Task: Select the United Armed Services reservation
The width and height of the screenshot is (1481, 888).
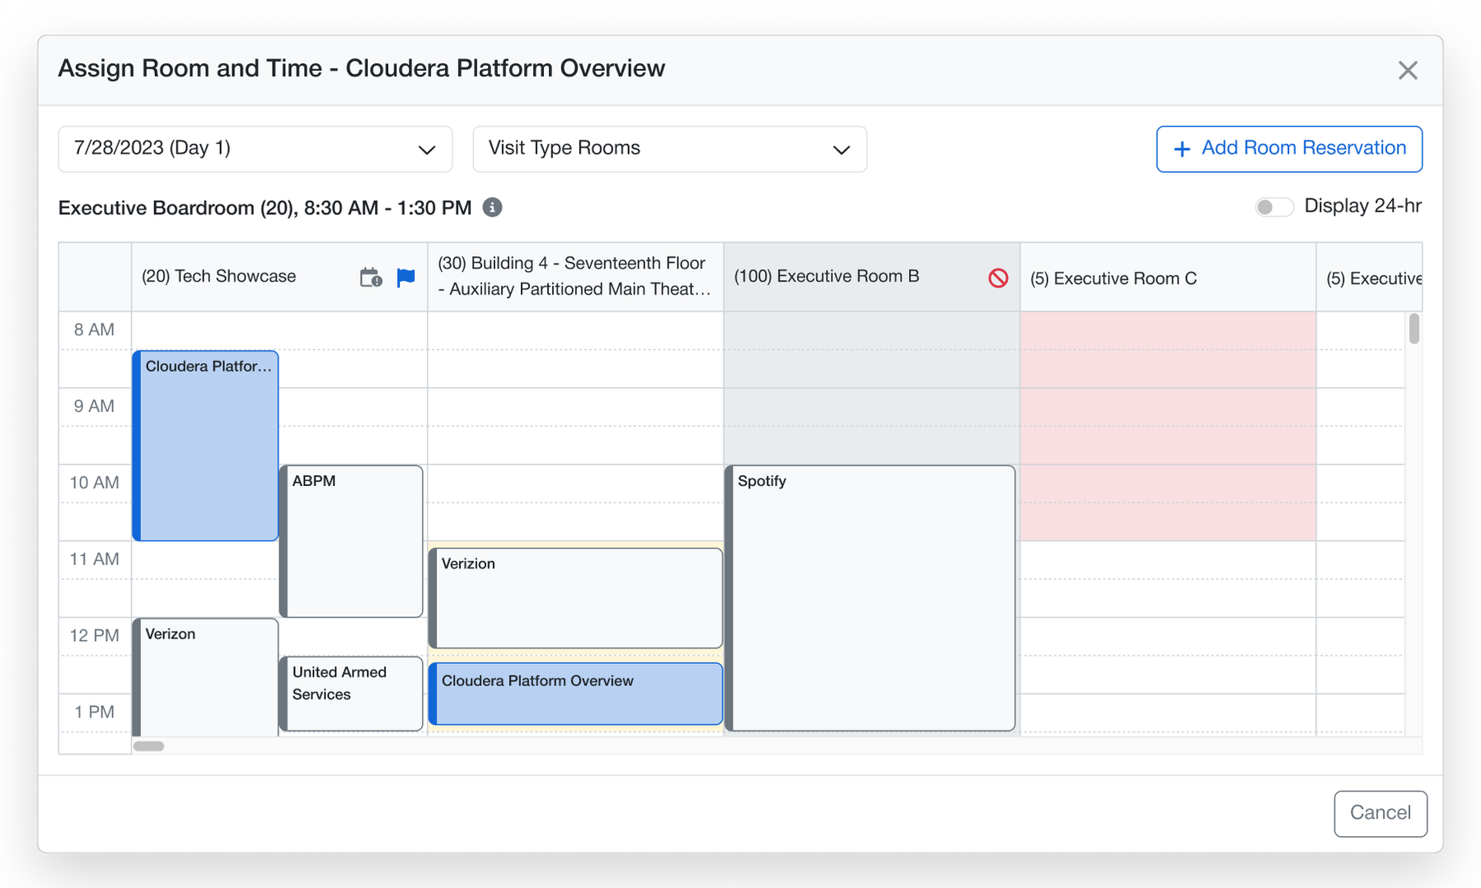Action: [x=351, y=694]
